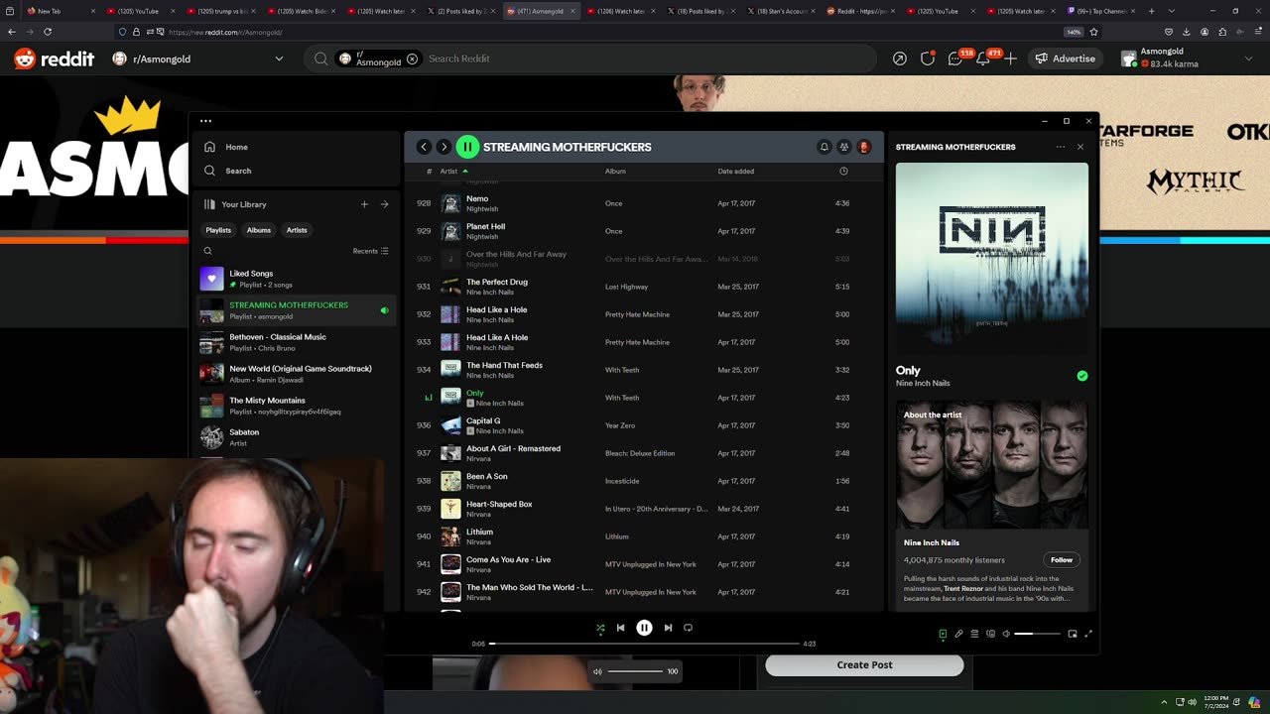The image size is (1270, 714).
Task: Open Lost Highway album link
Action: coord(626,287)
